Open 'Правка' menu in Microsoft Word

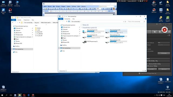click(49, 6)
